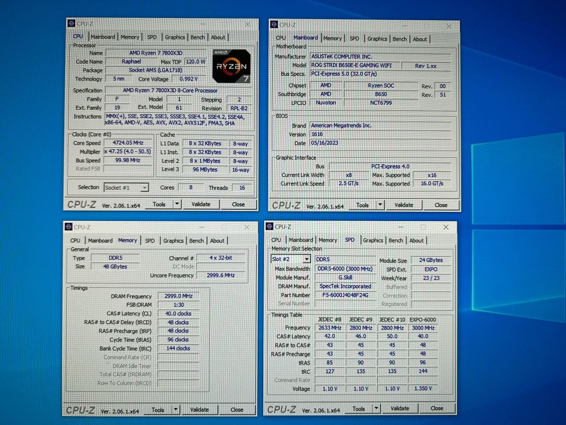The width and height of the screenshot is (566, 425).
Task: Click the Part Number field F5-6000J4048F24G
Action: [x=345, y=295]
